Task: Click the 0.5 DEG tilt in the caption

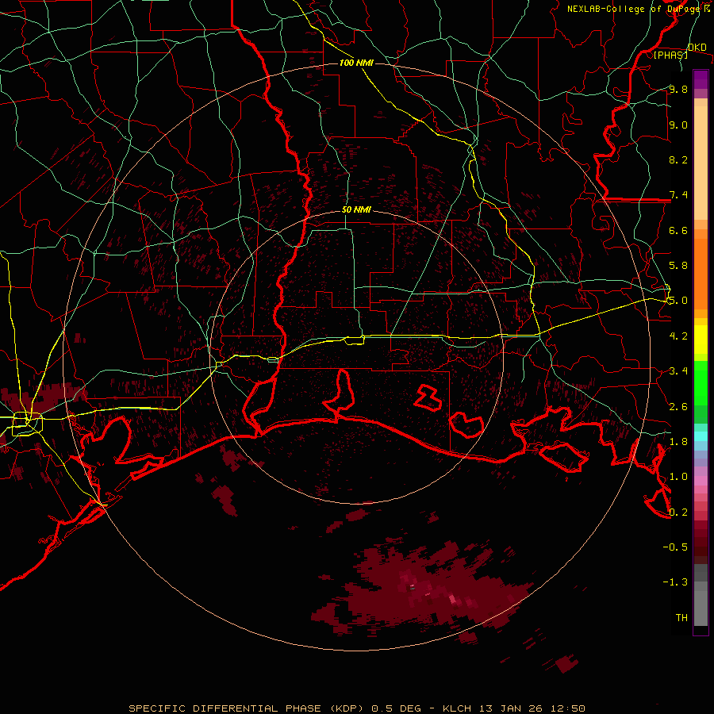Action: pyautogui.click(x=397, y=708)
